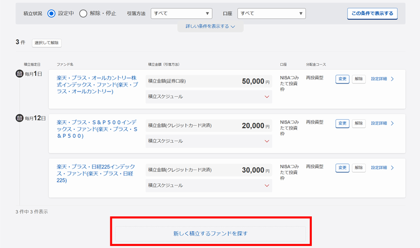
Task: Click 解除 for the オールカントリー fund
Action: coord(359,79)
